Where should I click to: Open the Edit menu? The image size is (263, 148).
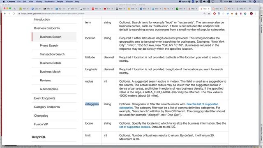pos(25,2)
